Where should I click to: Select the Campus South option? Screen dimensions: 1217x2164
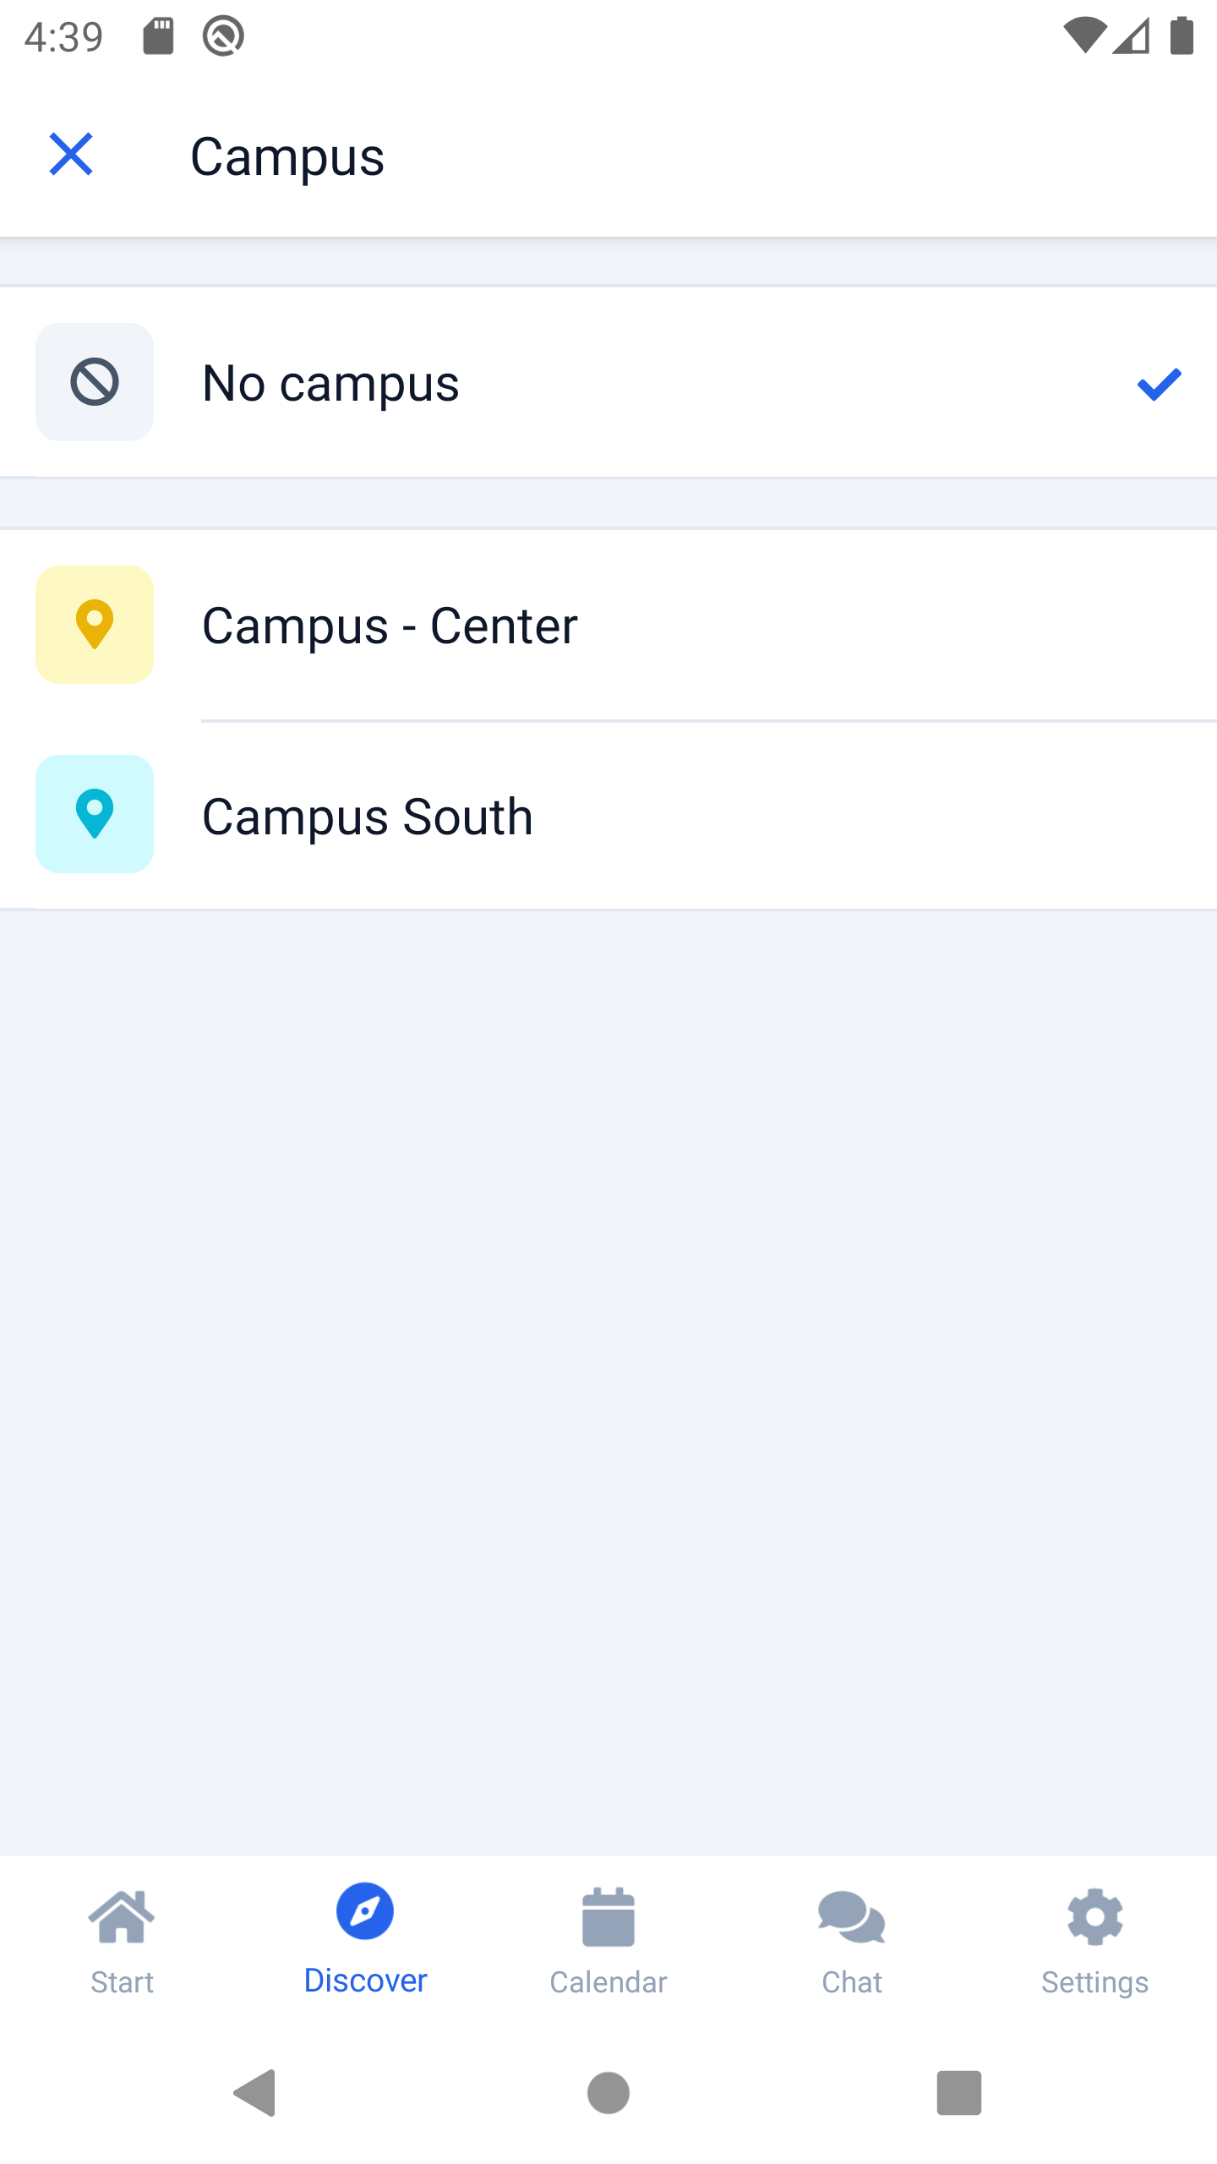[x=608, y=816]
